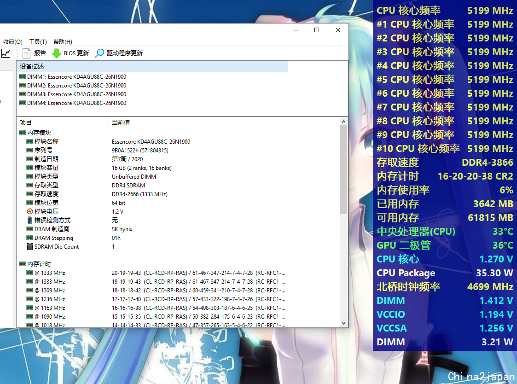The width and height of the screenshot is (517, 384).
Task: Open the graph chart icon in the toolbar
Action: coord(6,53)
